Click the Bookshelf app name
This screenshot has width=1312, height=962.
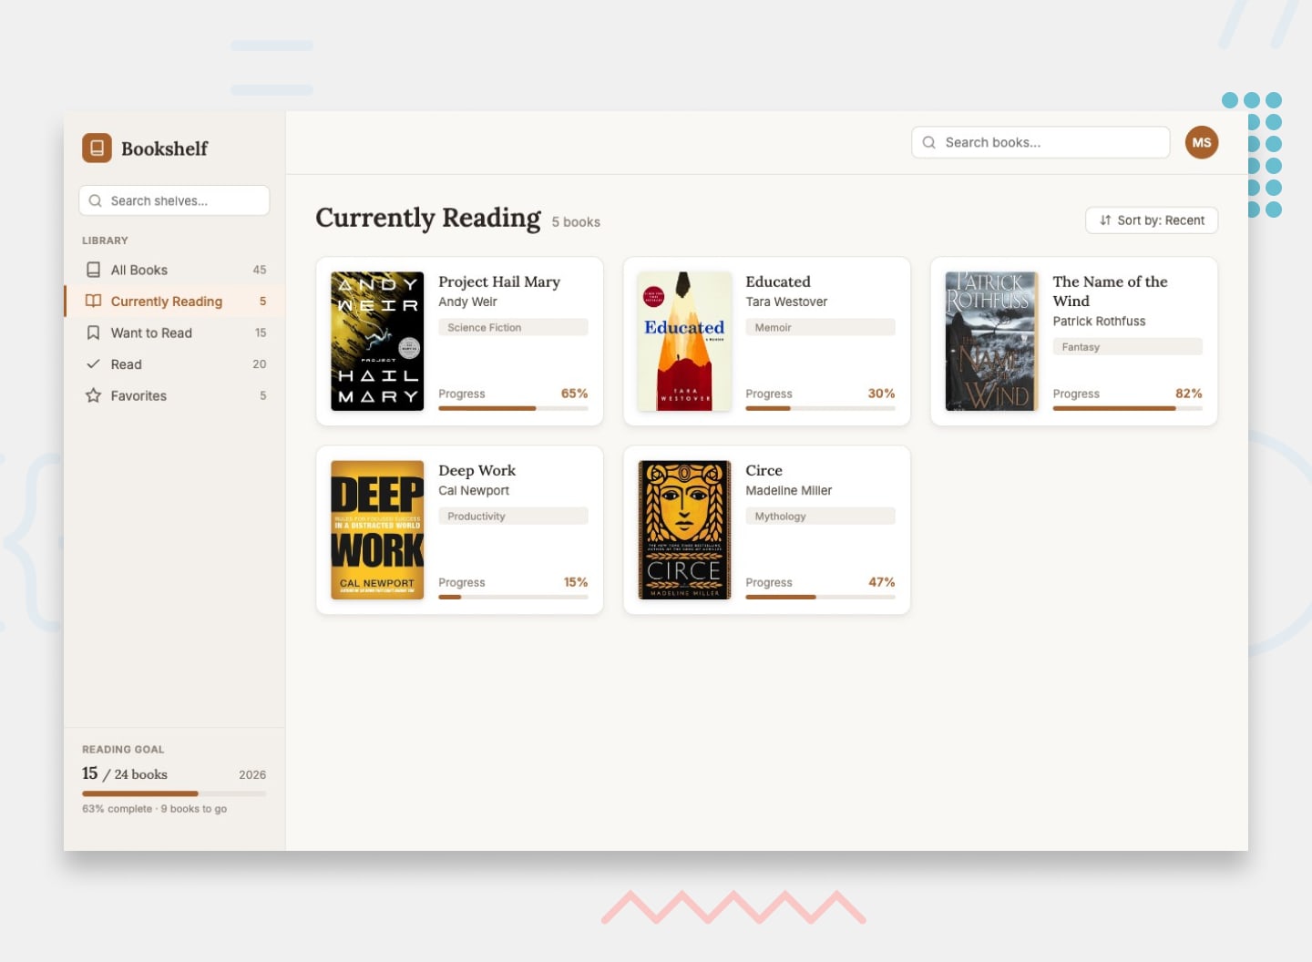click(164, 148)
